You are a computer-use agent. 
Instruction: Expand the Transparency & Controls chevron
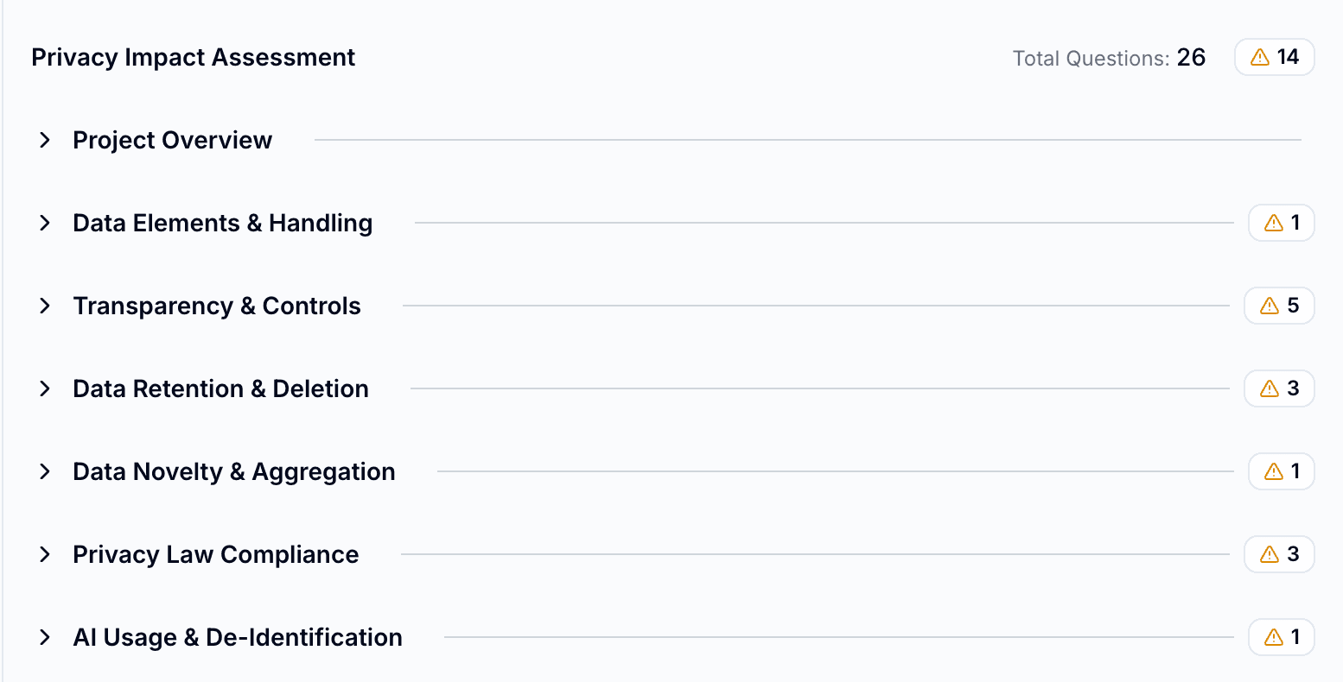pos(45,306)
